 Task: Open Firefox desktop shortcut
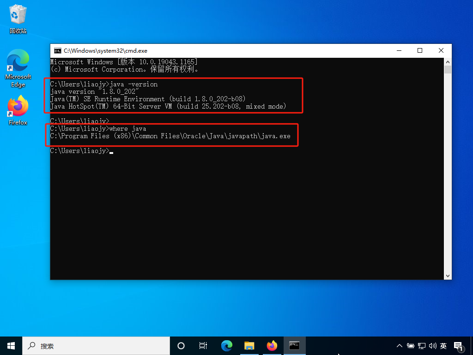[x=18, y=110]
